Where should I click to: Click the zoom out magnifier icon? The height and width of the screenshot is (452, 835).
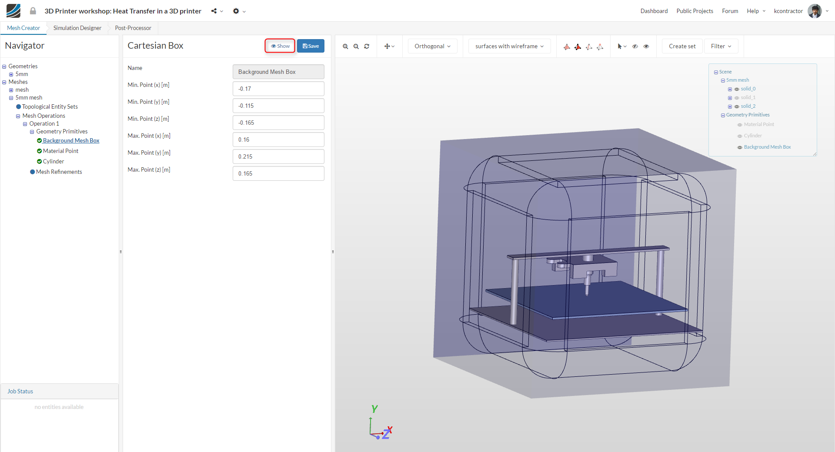click(356, 47)
